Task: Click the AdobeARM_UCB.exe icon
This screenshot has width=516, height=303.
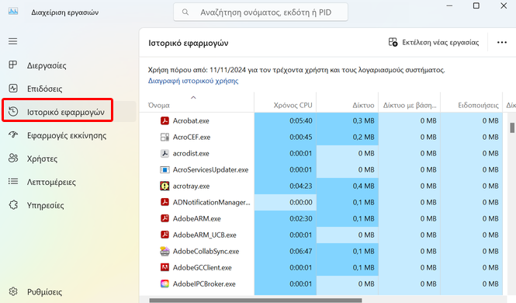Action: pyautogui.click(x=164, y=235)
